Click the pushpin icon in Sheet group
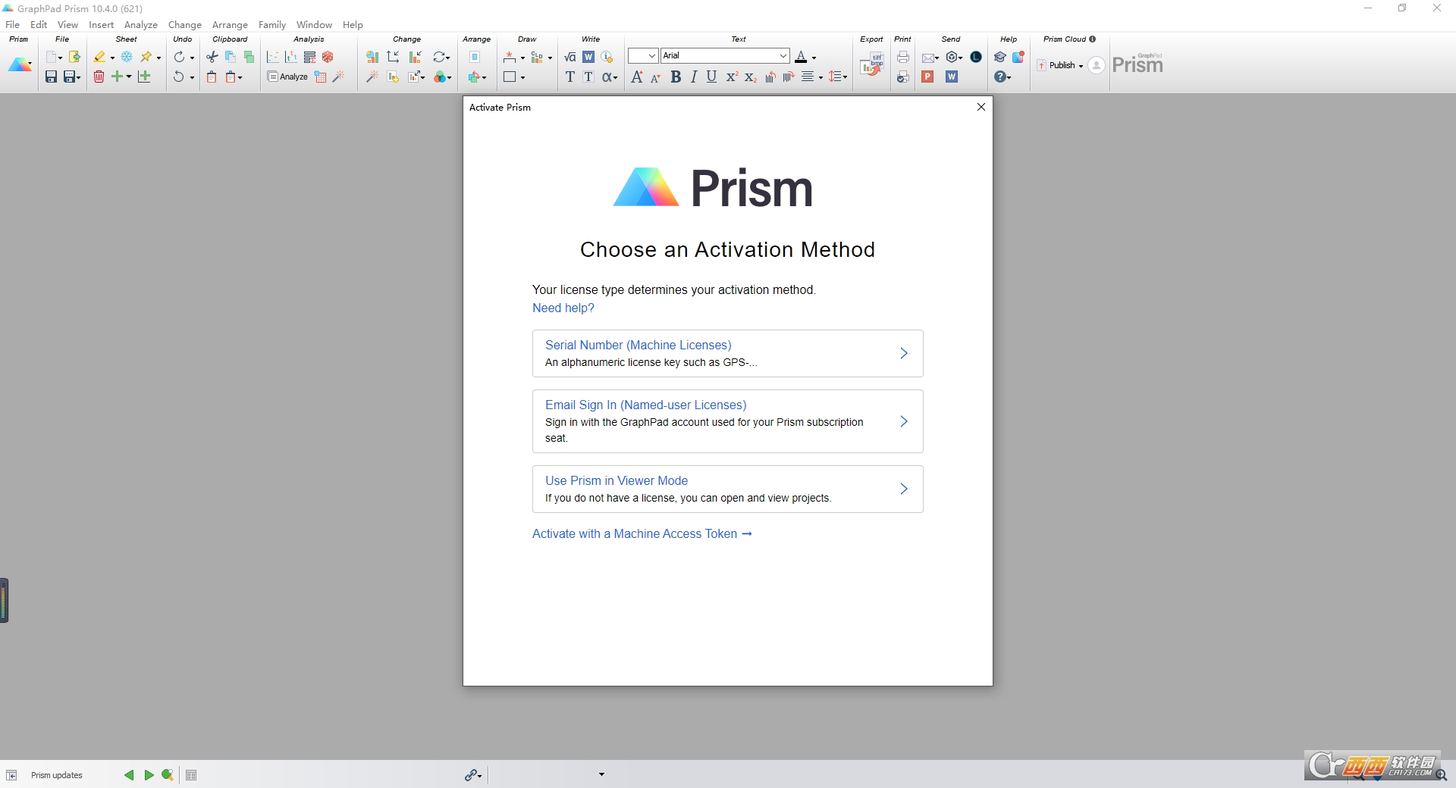1456x788 pixels. (146, 57)
